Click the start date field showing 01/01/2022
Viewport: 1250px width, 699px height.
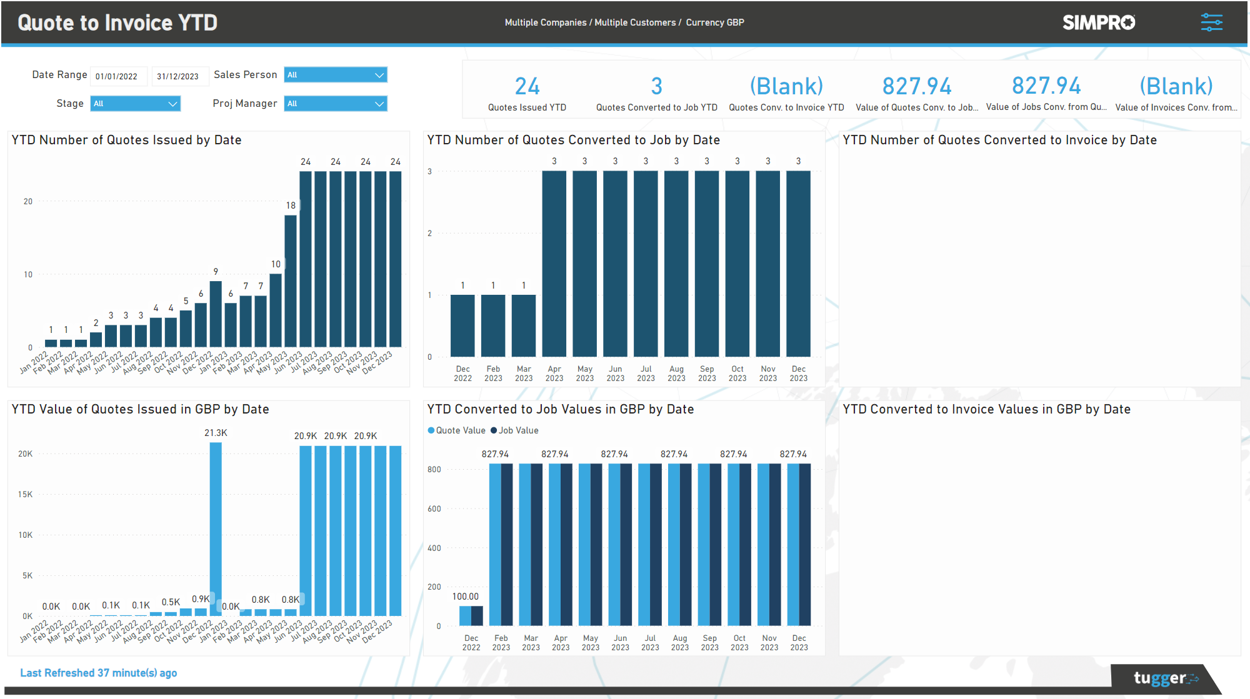pos(118,76)
